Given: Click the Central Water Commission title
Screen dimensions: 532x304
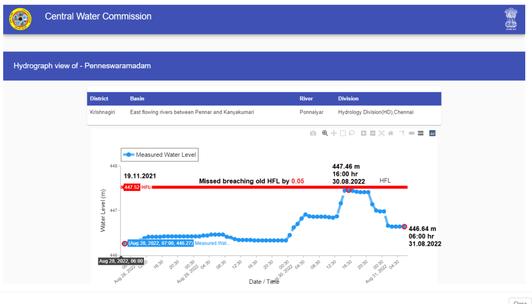Looking at the screenshot, I should (98, 17).
